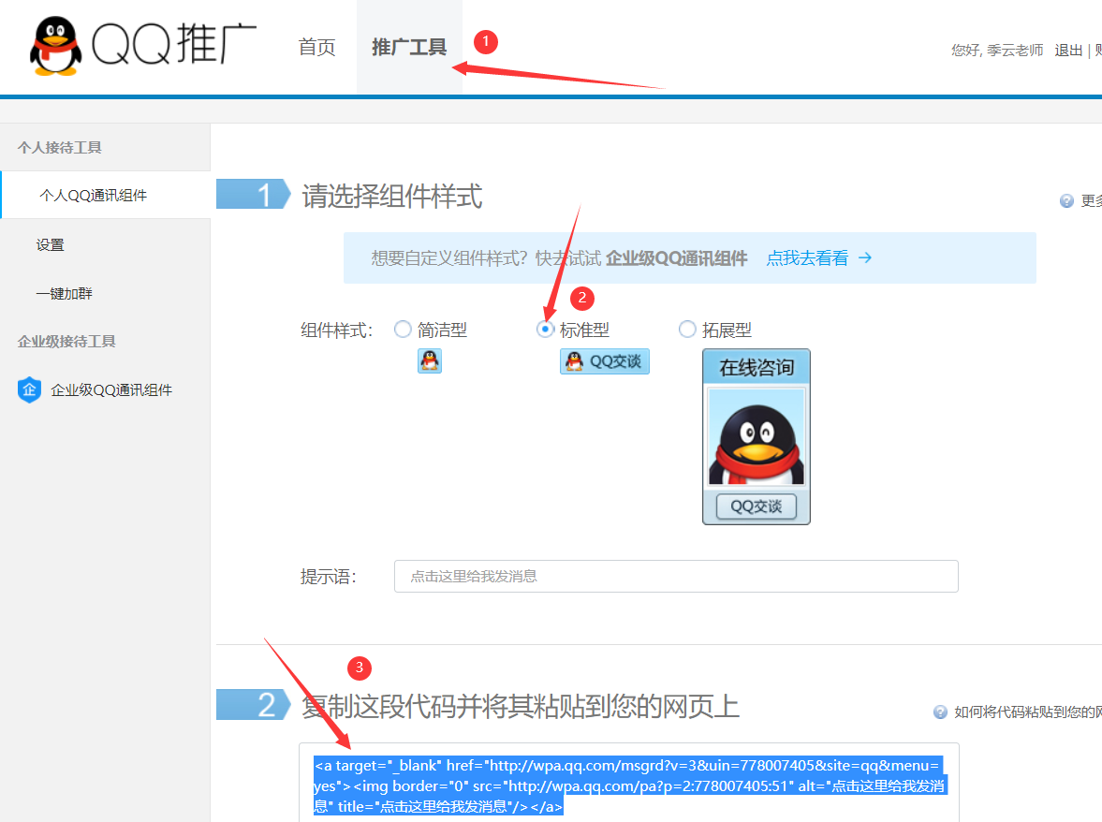Image resolution: width=1102 pixels, height=822 pixels.
Task: Click the 退出 logout link
Action: click(x=1068, y=50)
